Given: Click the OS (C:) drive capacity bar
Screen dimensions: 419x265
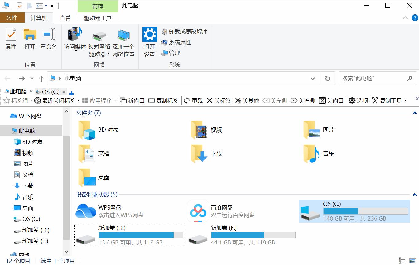Looking at the screenshot, I should pyautogui.click(x=365, y=211).
